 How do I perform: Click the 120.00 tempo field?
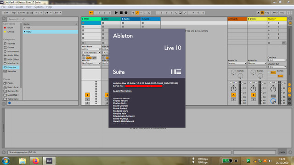pyautogui.click(x=21, y=13)
